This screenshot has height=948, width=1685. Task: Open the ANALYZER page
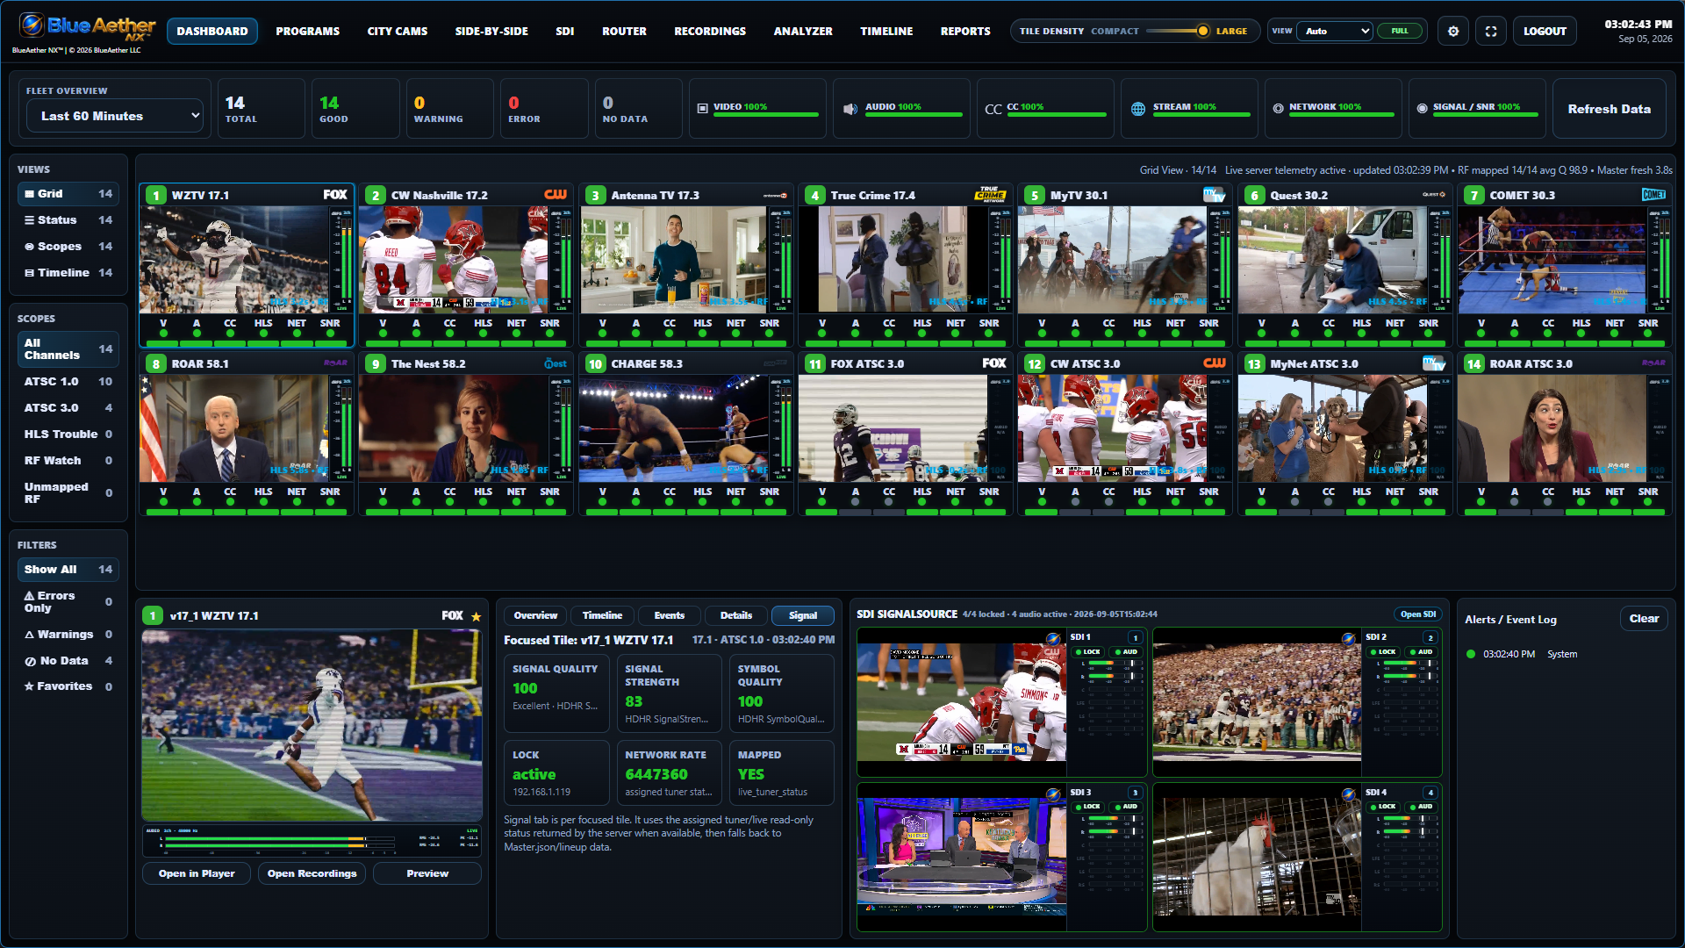[803, 32]
